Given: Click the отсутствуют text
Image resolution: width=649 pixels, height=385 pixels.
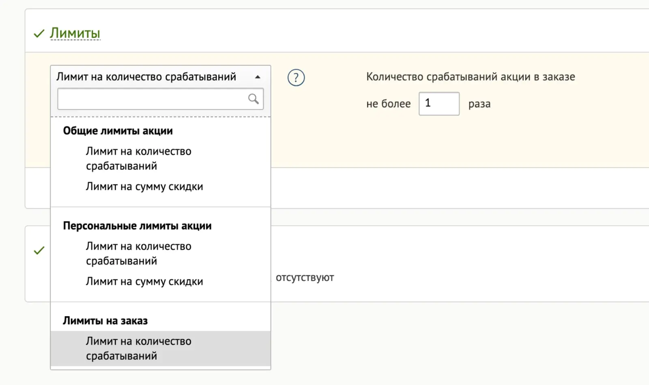Looking at the screenshot, I should (x=305, y=278).
